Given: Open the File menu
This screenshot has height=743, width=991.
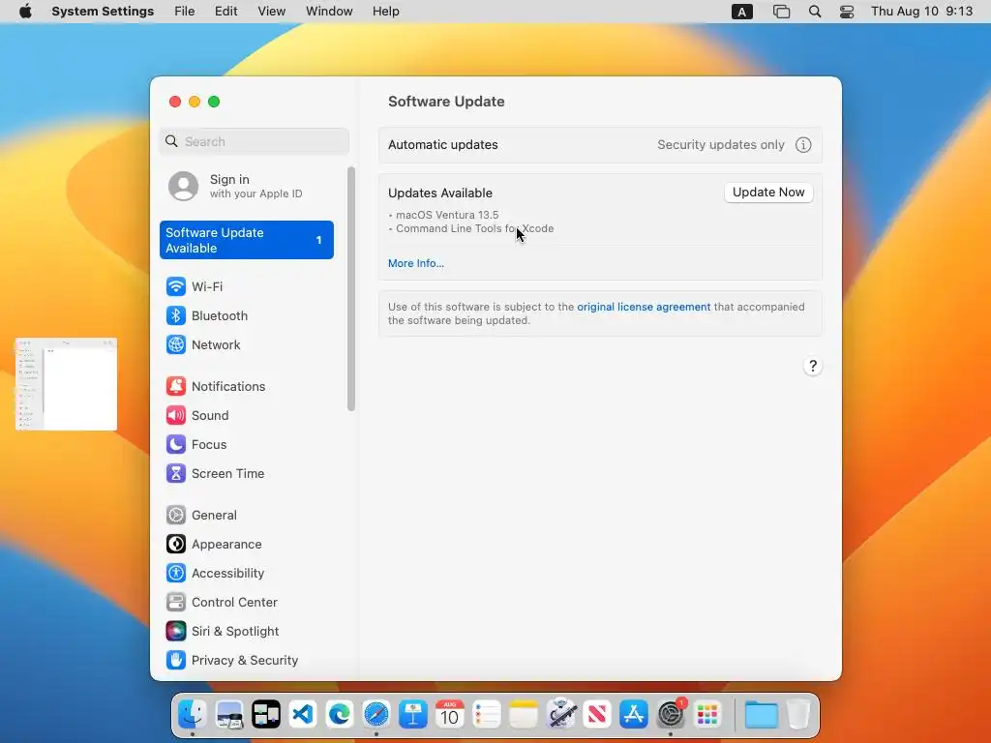Looking at the screenshot, I should [185, 12].
